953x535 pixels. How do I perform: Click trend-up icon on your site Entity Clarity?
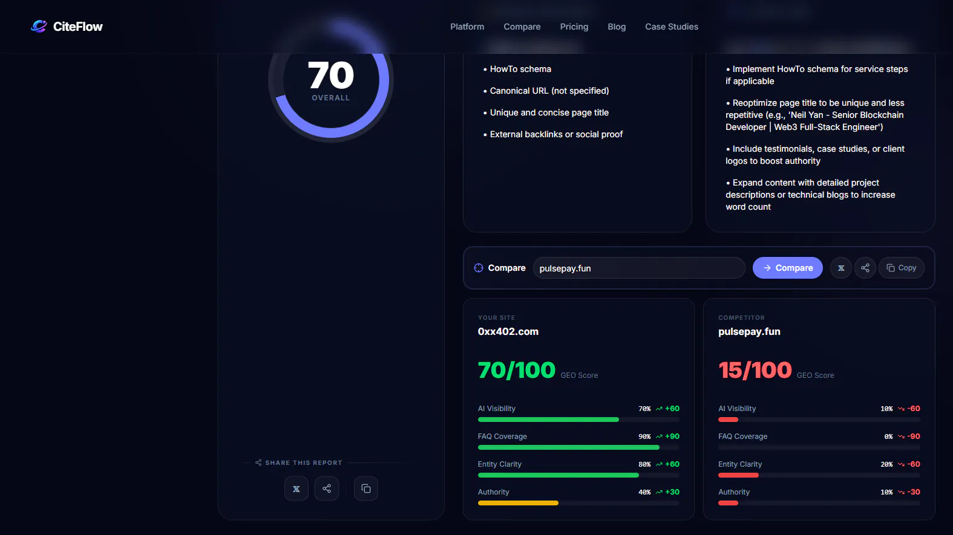659,464
